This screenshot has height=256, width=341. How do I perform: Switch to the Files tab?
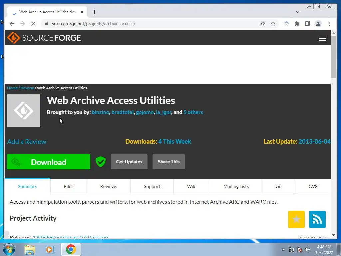(x=69, y=186)
